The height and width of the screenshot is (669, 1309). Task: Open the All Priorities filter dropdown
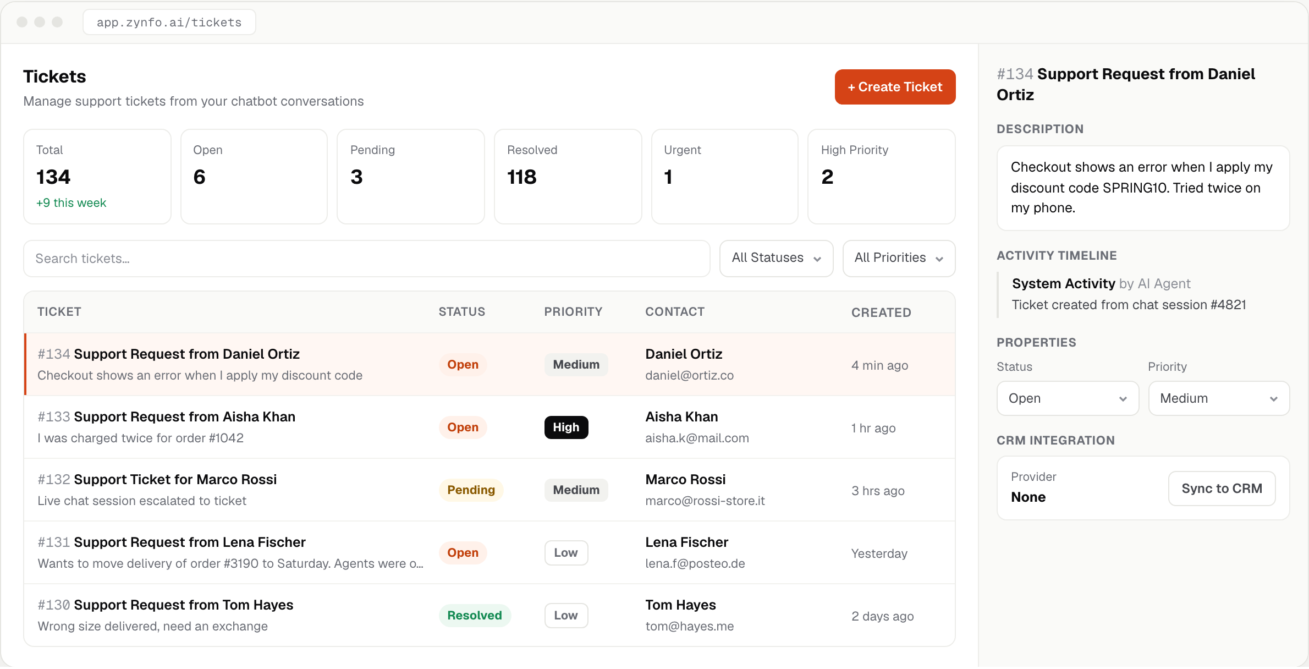point(899,258)
